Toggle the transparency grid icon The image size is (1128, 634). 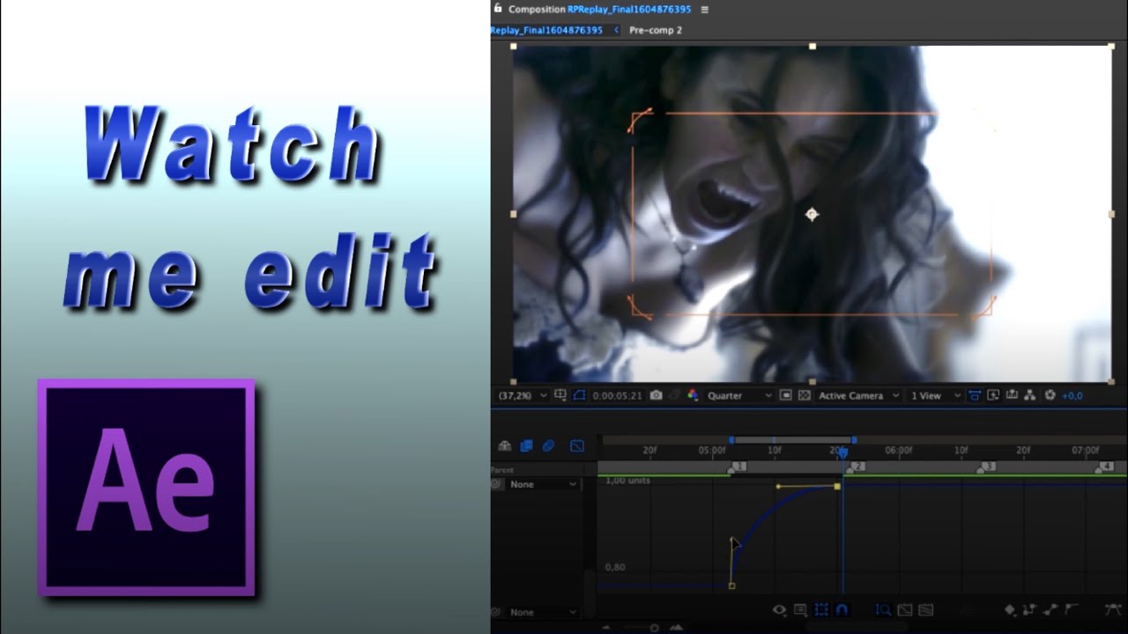tap(804, 395)
